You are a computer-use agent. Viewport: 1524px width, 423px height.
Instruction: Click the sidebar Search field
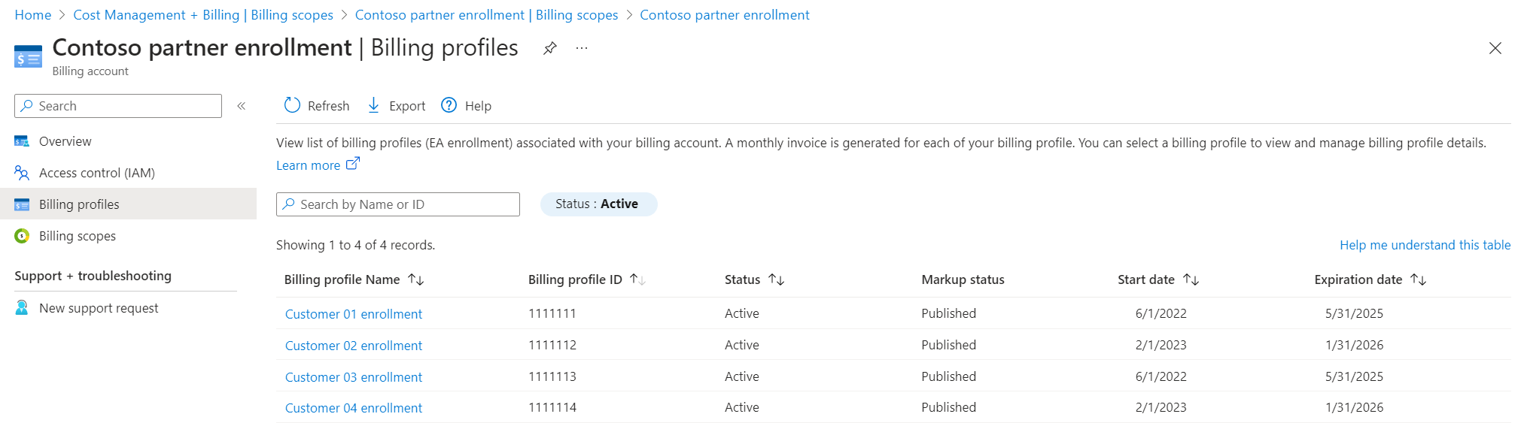tap(118, 106)
